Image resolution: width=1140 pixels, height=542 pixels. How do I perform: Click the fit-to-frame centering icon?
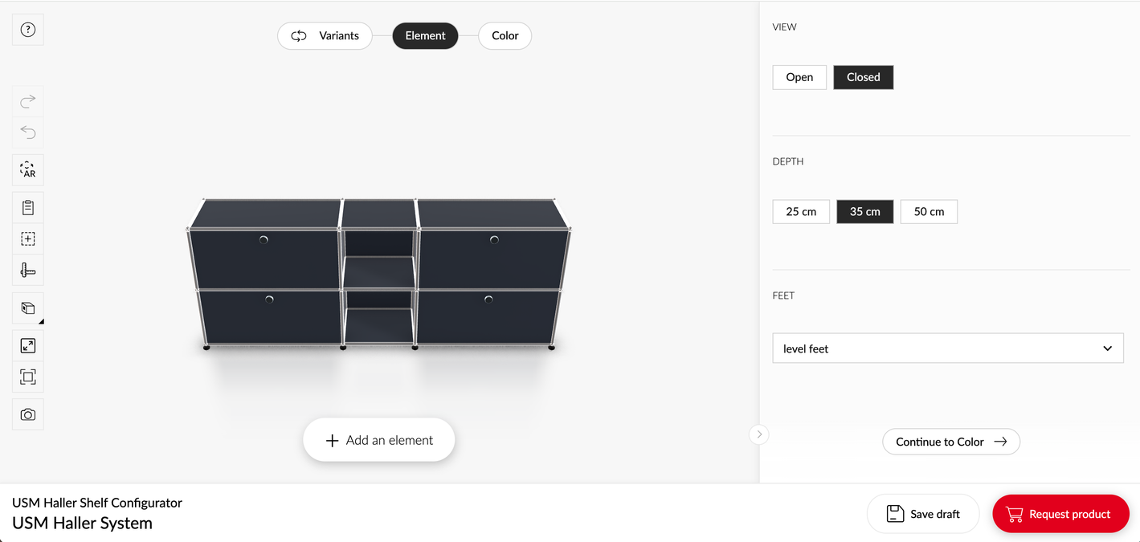click(x=27, y=376)
